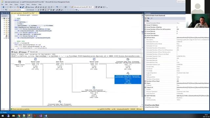This screenshot has width=210, height=118.
Task: Select the Clustered Index Seek Person operator at bottom
Action: tap(60, 103)
